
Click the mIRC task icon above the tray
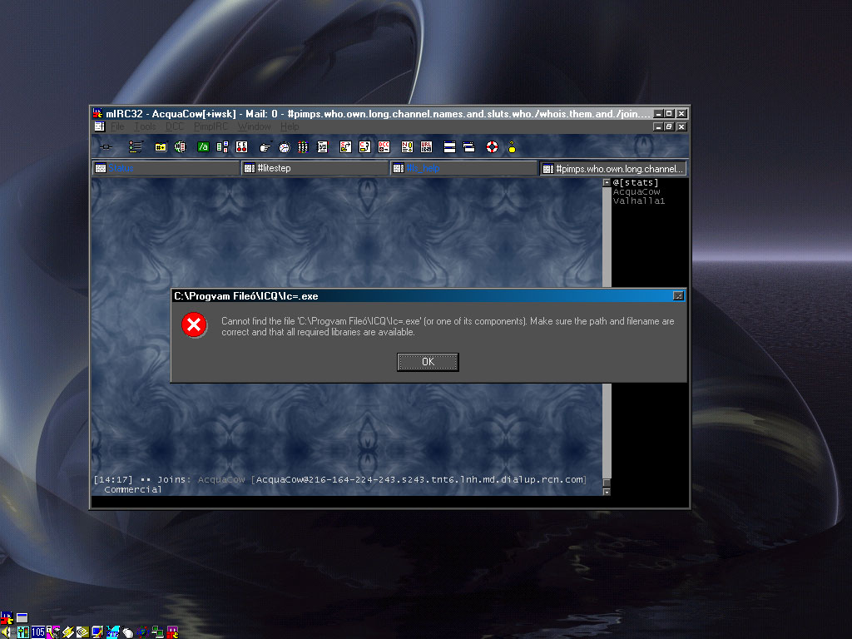7,618
